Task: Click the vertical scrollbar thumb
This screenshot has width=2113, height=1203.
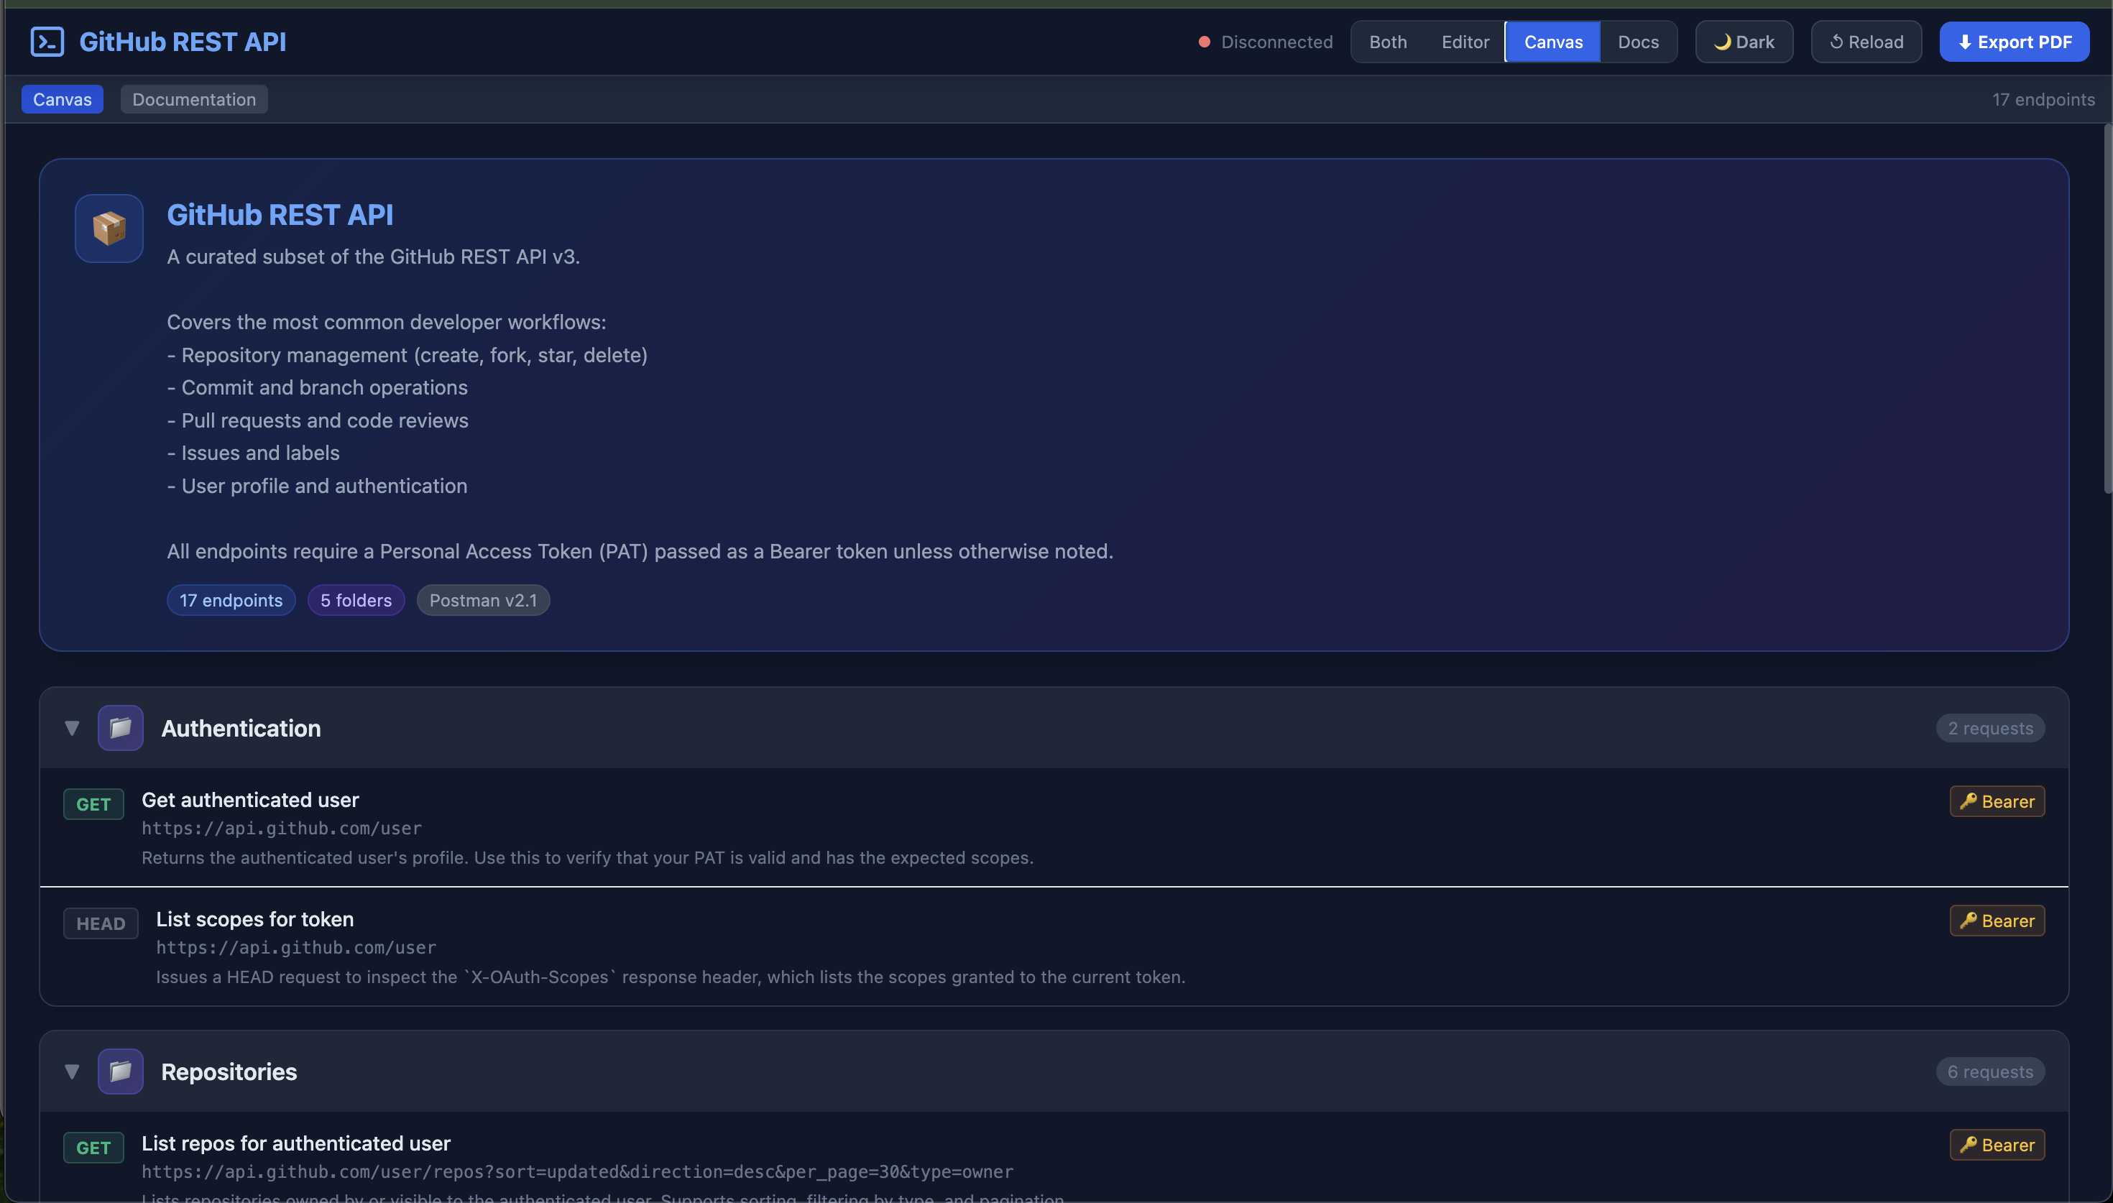Action: (2108, 310)
